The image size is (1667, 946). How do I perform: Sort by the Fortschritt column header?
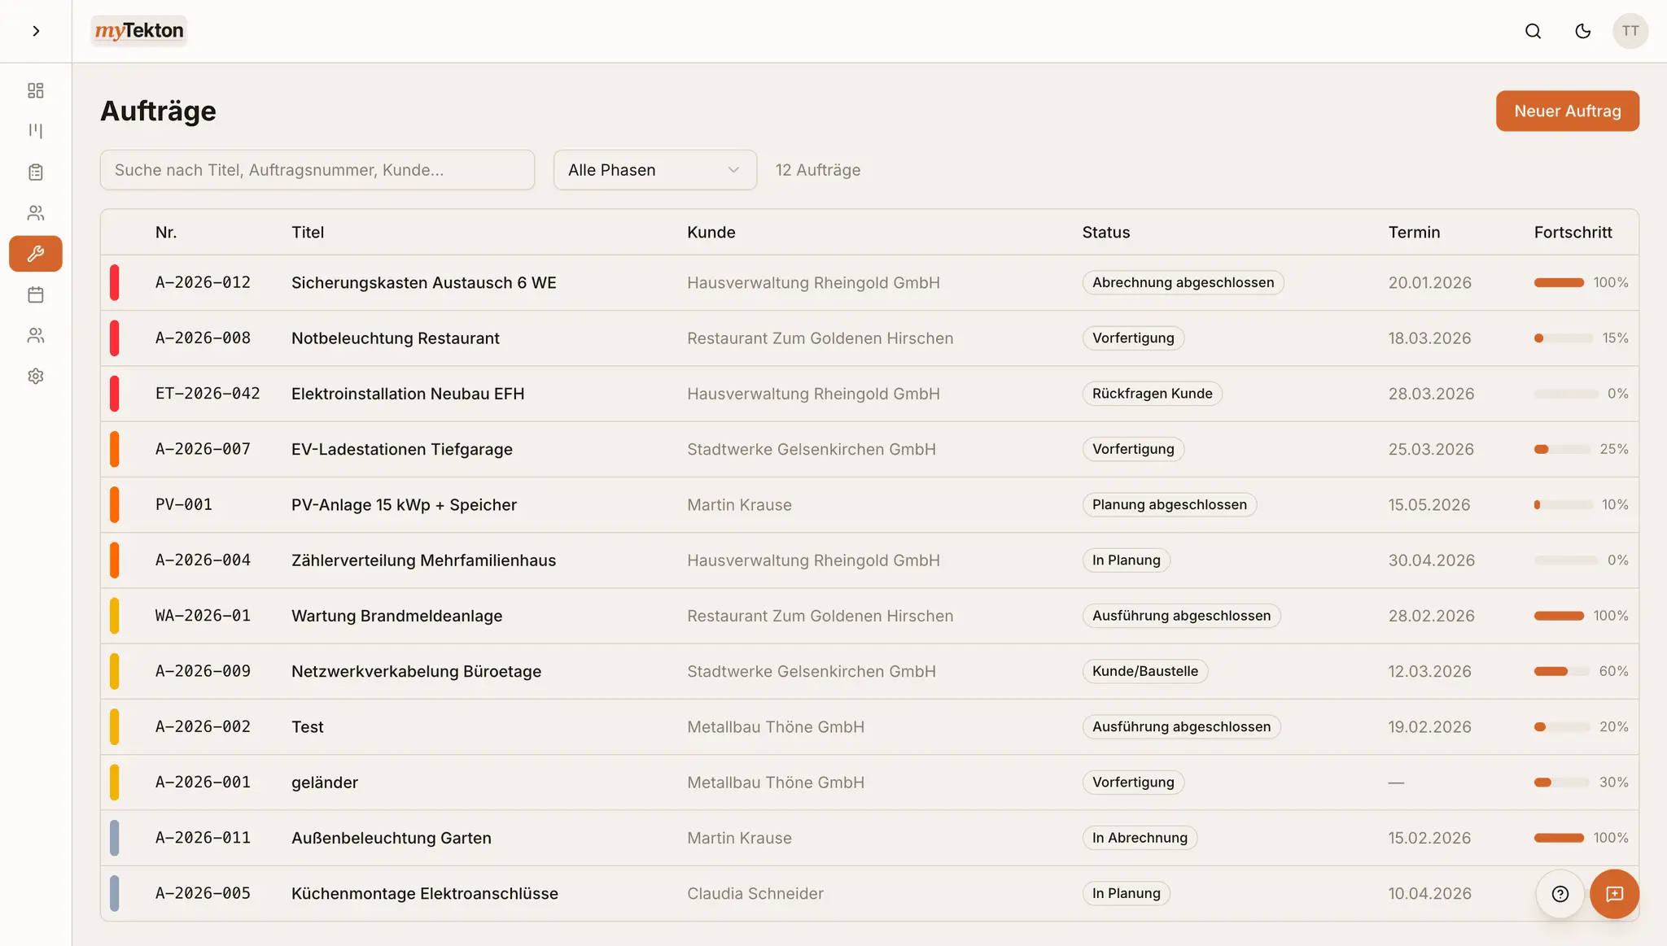pyautogui.click(x=1573, y=233)
